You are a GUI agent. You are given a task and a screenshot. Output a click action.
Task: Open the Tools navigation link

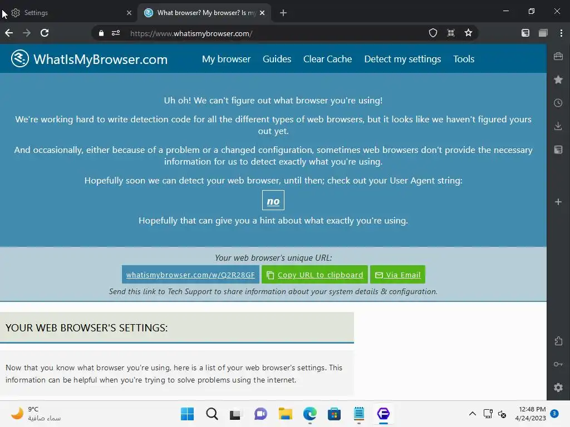(464, 59)
